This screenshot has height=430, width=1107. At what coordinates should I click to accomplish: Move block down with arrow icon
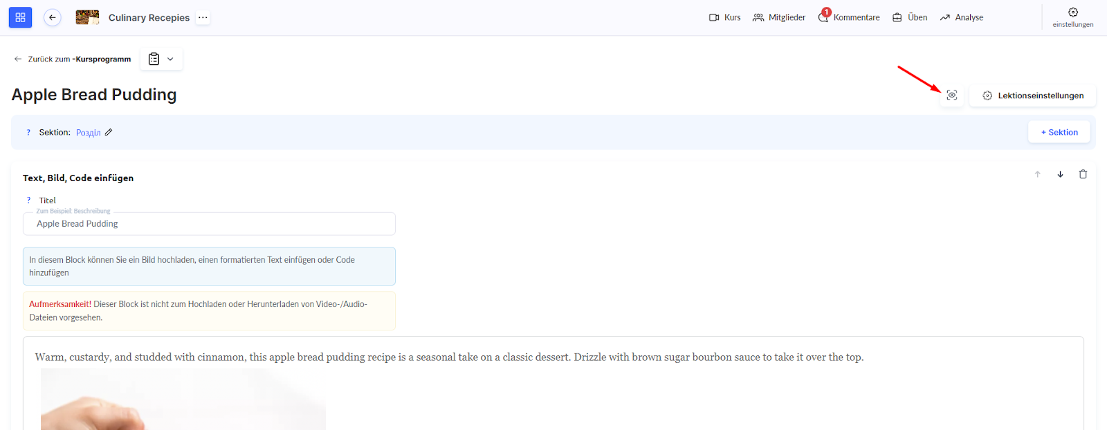[x=1060, y=174]
